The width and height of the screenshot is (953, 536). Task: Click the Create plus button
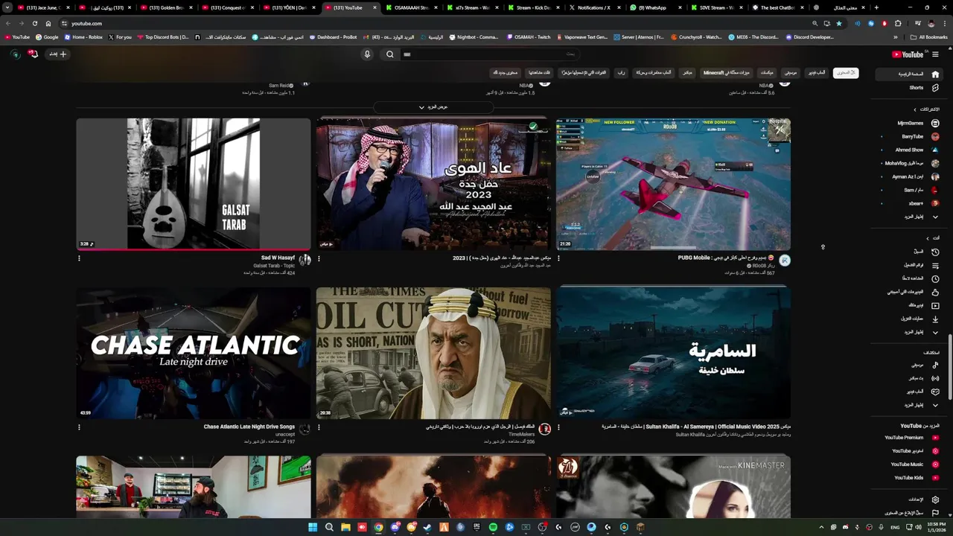[x=58, y=54]
